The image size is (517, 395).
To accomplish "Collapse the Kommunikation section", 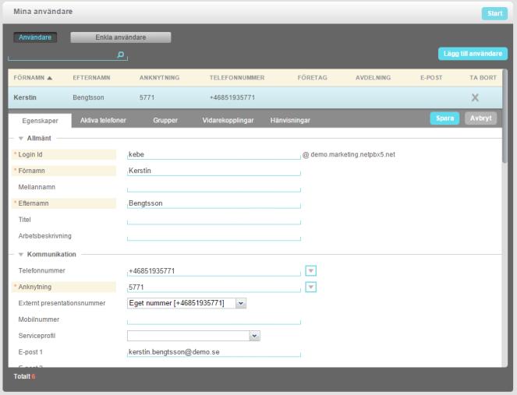I will click(x=21, y=254).
